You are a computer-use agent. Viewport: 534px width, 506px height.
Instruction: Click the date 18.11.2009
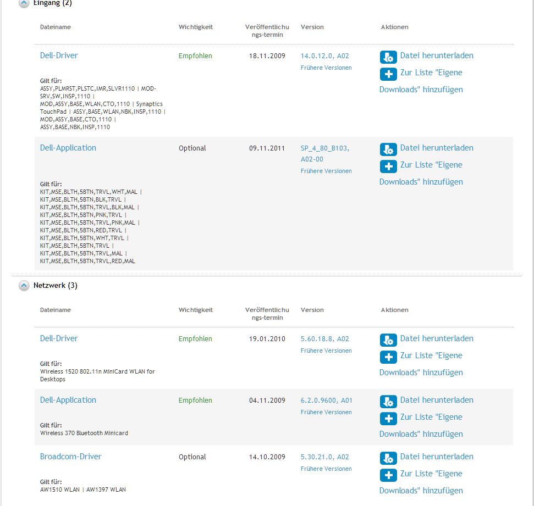[267, 56]
